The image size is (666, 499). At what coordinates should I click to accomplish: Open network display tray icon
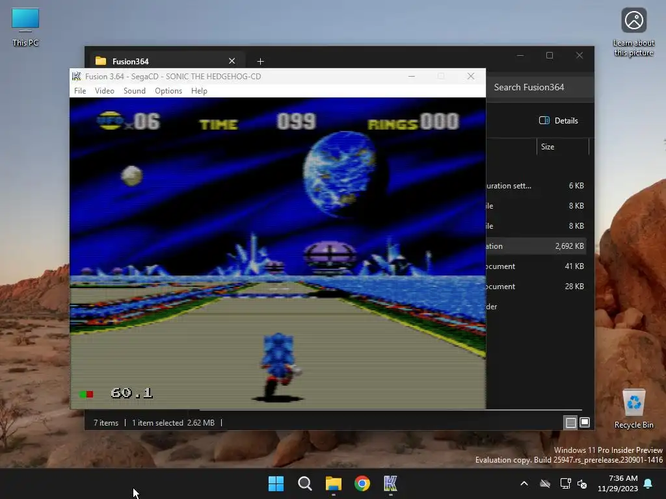565,483
